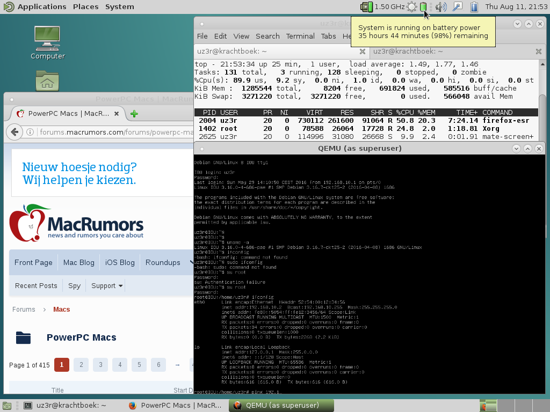Go to forum page 3
Screen dimensions: 550x412
point(100,365)
